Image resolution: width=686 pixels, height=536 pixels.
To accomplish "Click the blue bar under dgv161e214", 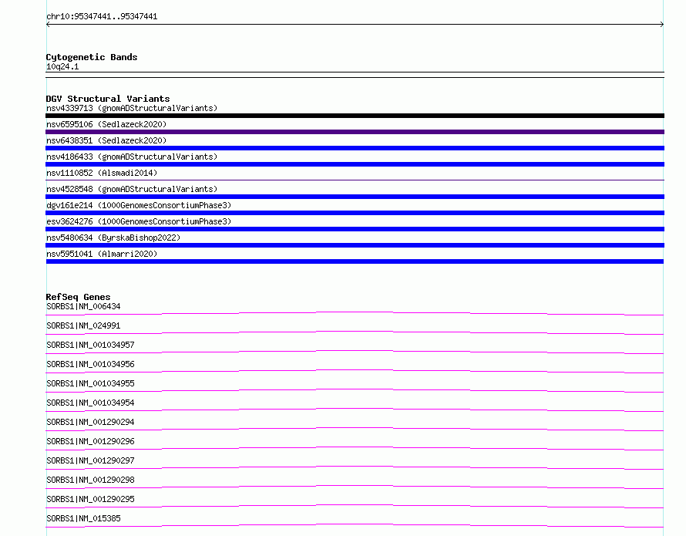I will (x=355, y=213).
